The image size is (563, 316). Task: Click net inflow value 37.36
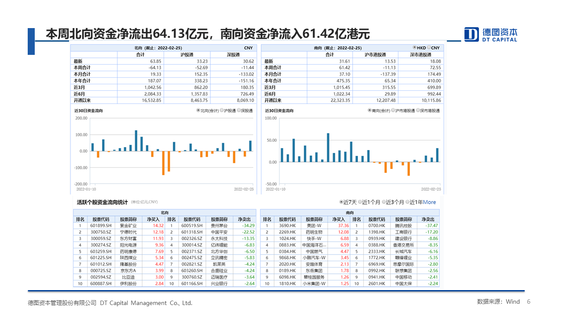click(x=343, y=226)
